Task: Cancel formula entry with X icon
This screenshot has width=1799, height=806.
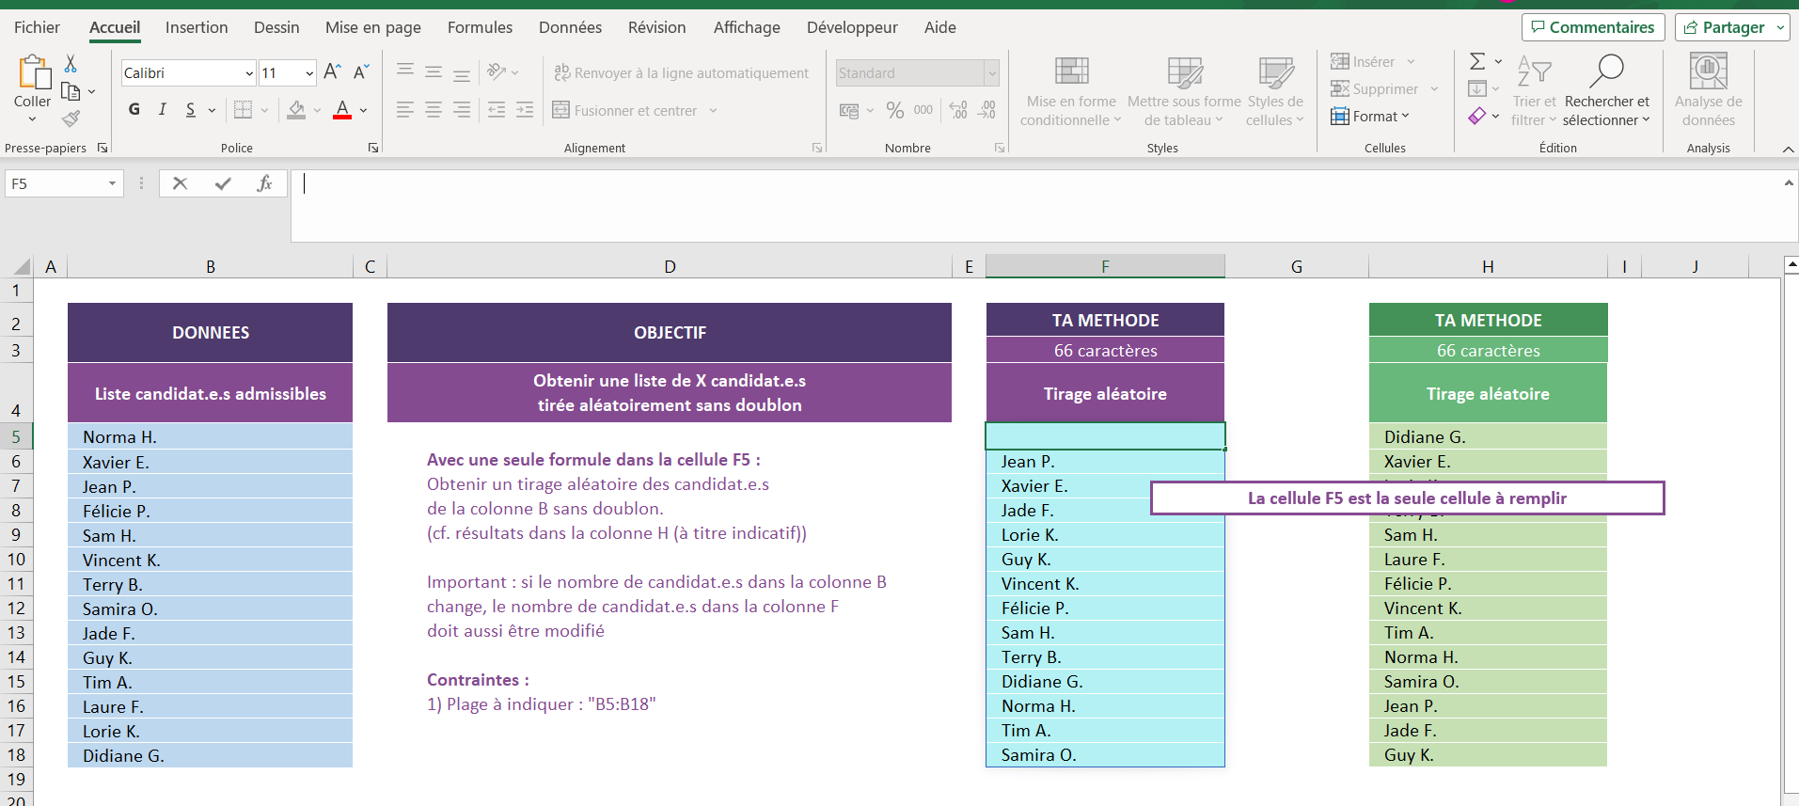Action: tap(180, 183)
